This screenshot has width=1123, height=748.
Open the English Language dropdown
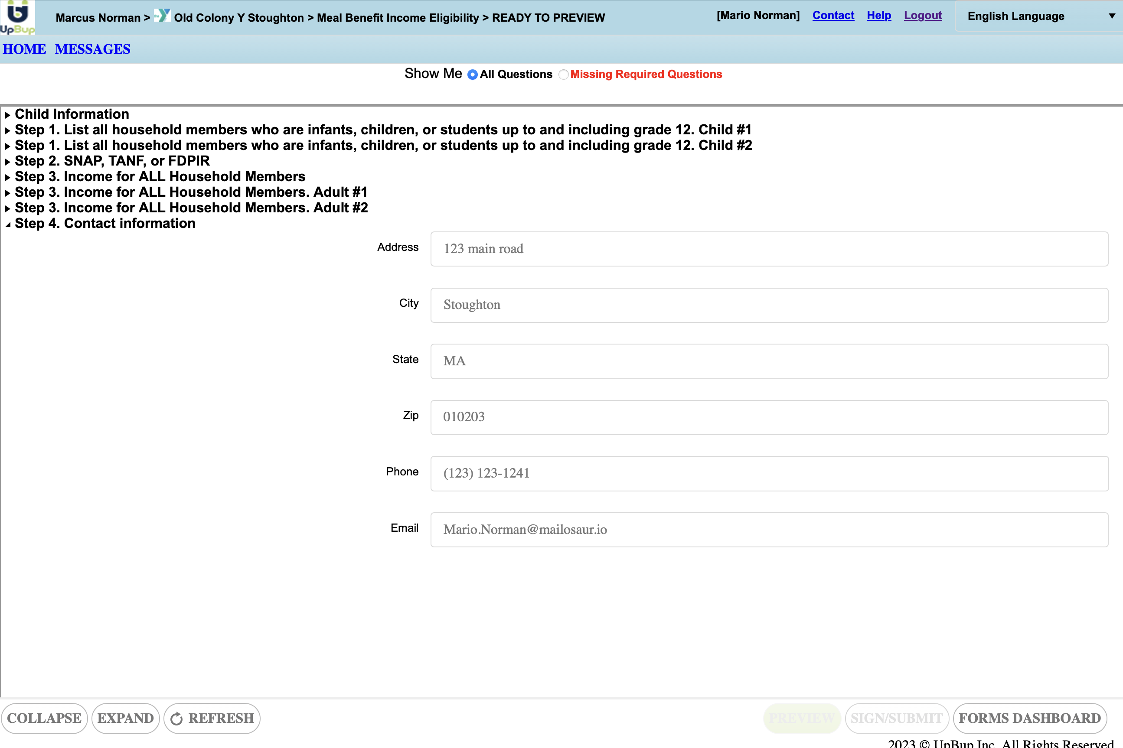click(x=1038, y=16)
